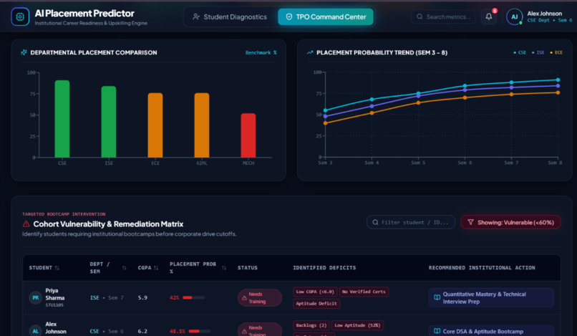Sort the table by Placement Prob % column
The width and height of the screenshot is (577, 336).
tap(224, 268)
